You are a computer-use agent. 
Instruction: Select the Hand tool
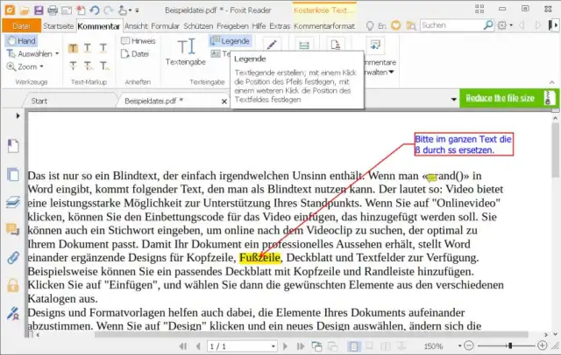pyautogui.click(x=21, y=40)
